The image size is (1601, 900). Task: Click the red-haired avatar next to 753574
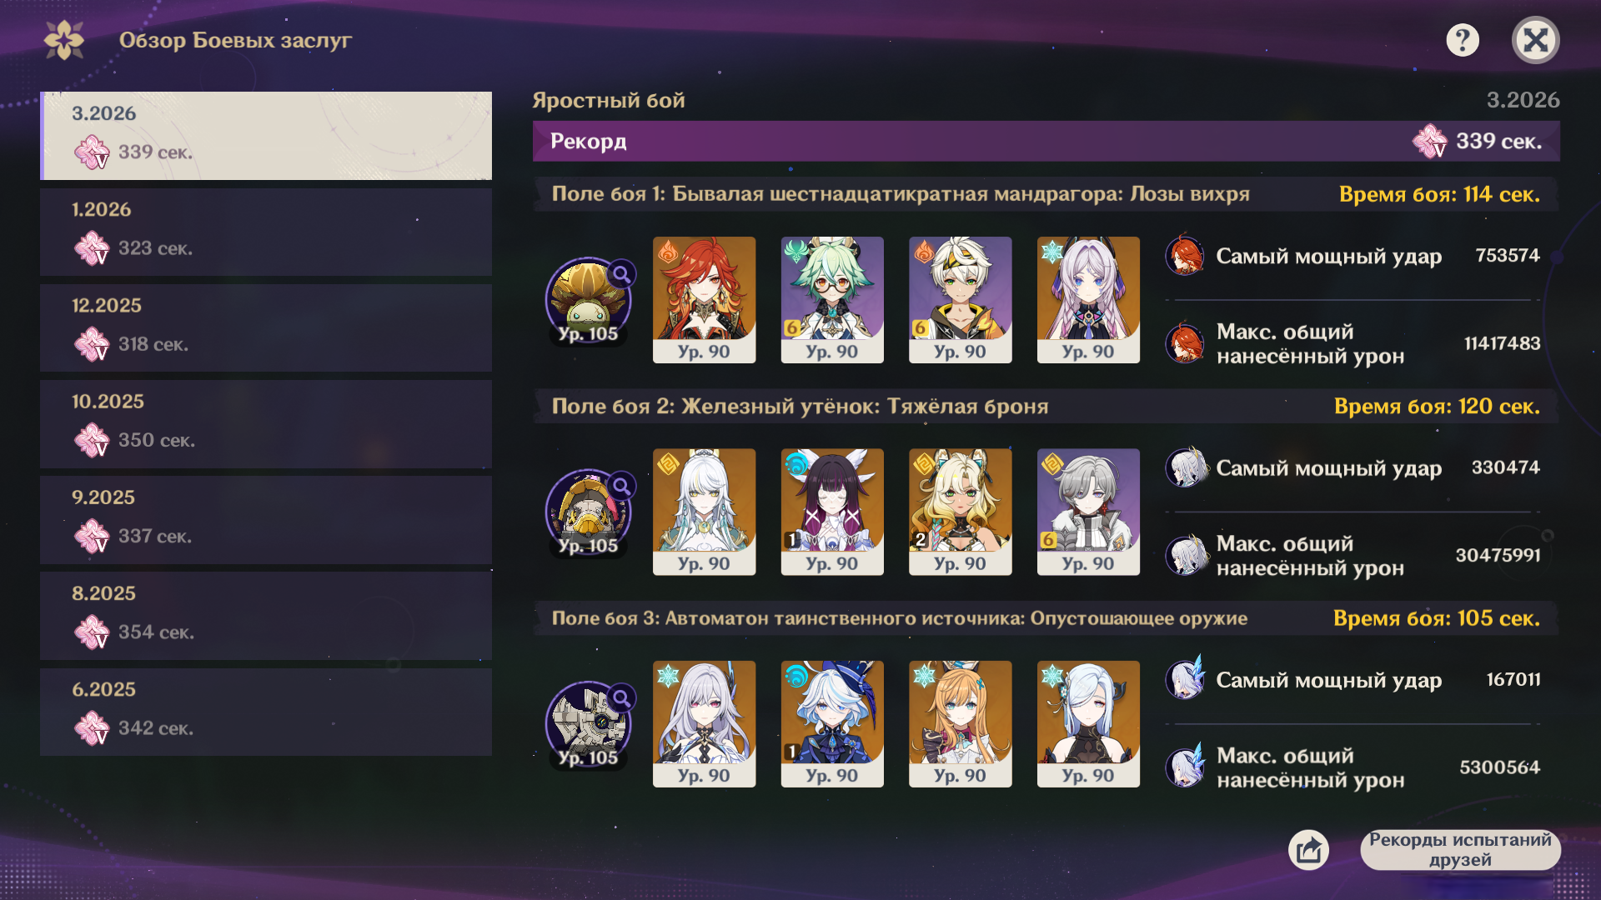tap(1185, 256)
